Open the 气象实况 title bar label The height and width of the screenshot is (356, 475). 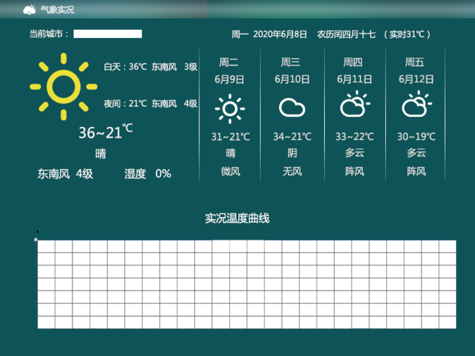click(57, 8)
